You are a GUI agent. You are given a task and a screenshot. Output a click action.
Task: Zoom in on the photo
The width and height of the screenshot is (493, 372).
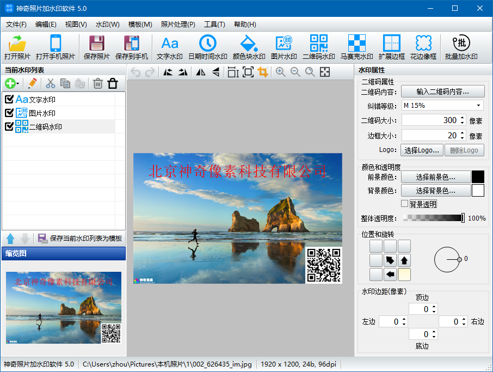(x=280, y=72)
